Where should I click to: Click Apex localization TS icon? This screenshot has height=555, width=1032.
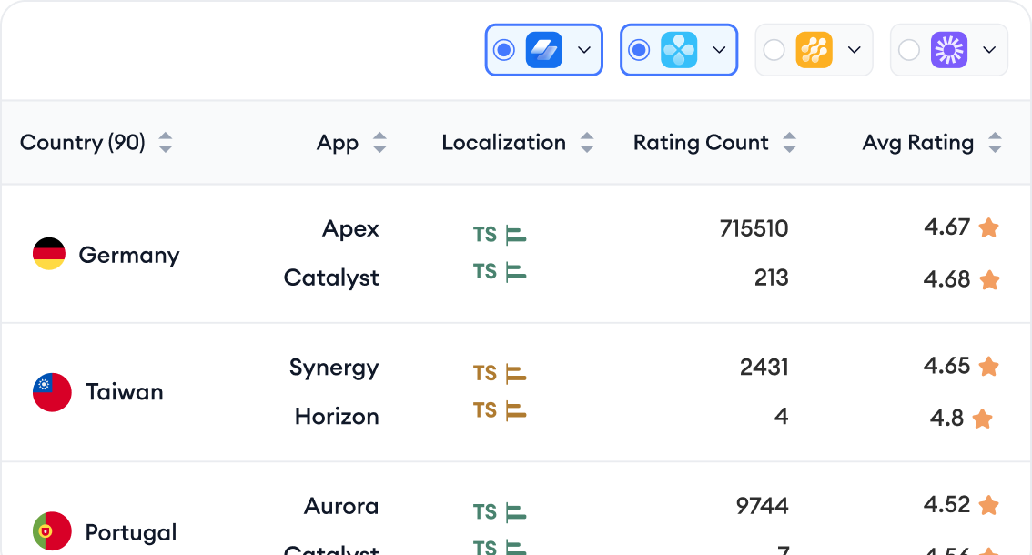click(500, 235)
